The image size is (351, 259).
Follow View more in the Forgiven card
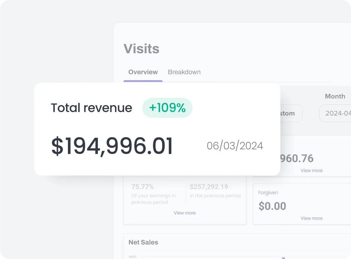[x=311, y=218]
